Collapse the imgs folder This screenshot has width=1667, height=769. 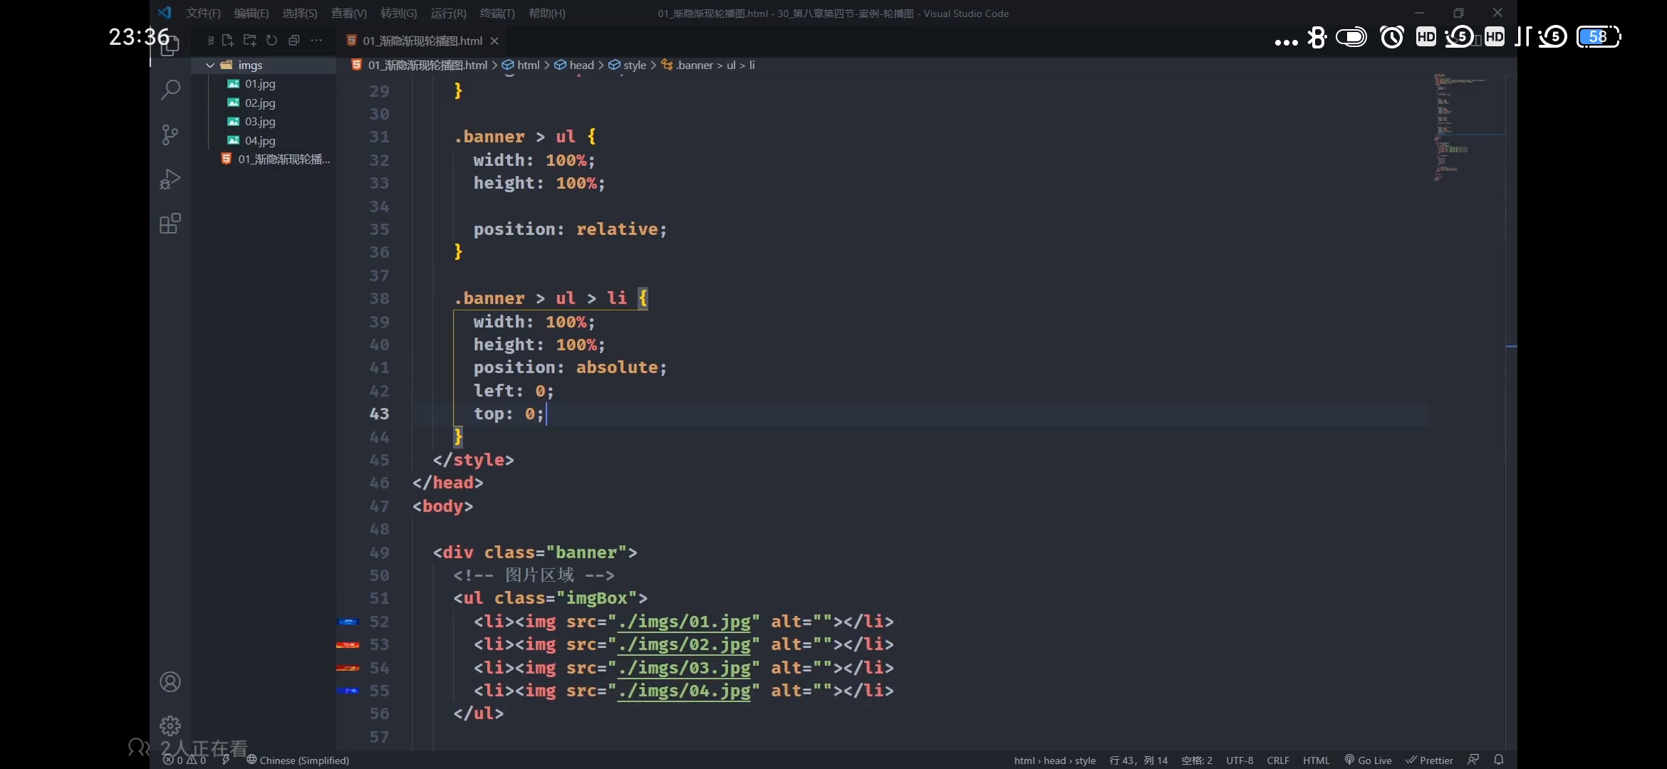click(211, 65)
